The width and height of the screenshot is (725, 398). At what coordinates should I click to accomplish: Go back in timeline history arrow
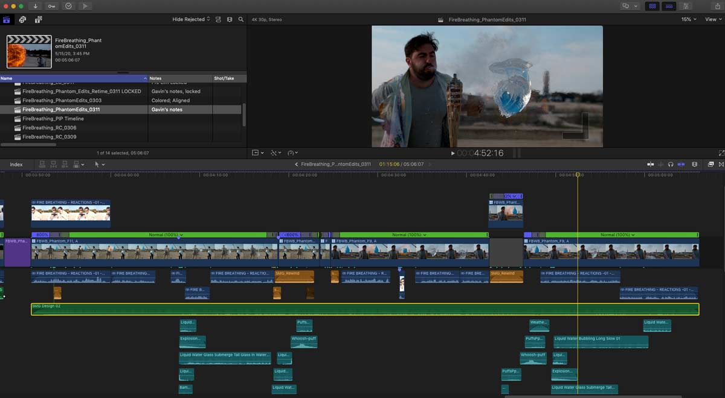pyautogui.click(x=296, y=164)
